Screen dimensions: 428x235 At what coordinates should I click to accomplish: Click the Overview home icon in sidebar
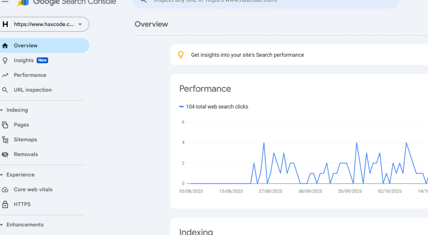(5, 46)
